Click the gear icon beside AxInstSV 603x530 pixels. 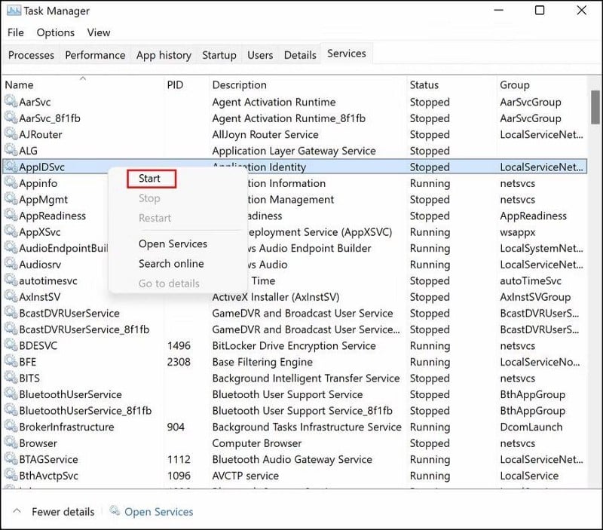click(x=11, y=296)
